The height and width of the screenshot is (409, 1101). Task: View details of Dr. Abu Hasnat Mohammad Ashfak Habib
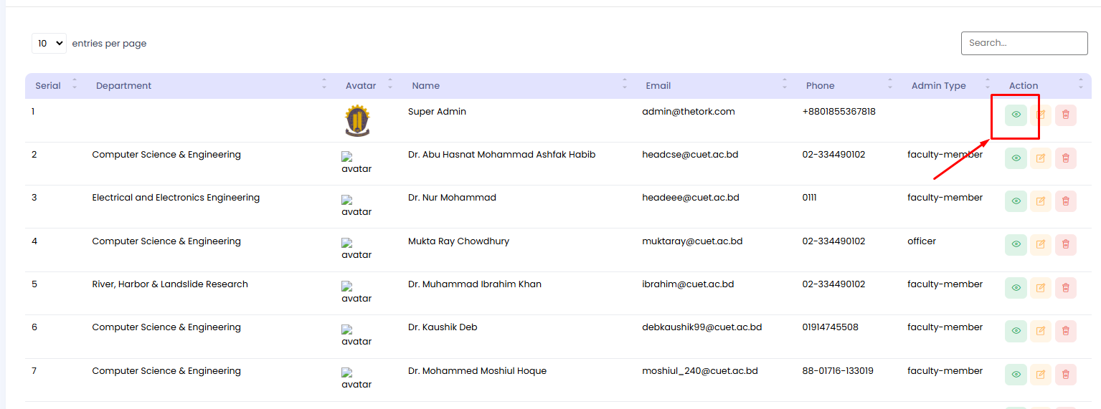tap(1016, 158)
